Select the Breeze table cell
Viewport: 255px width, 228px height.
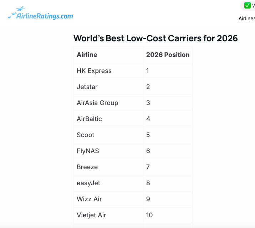(x=87, y=167)
